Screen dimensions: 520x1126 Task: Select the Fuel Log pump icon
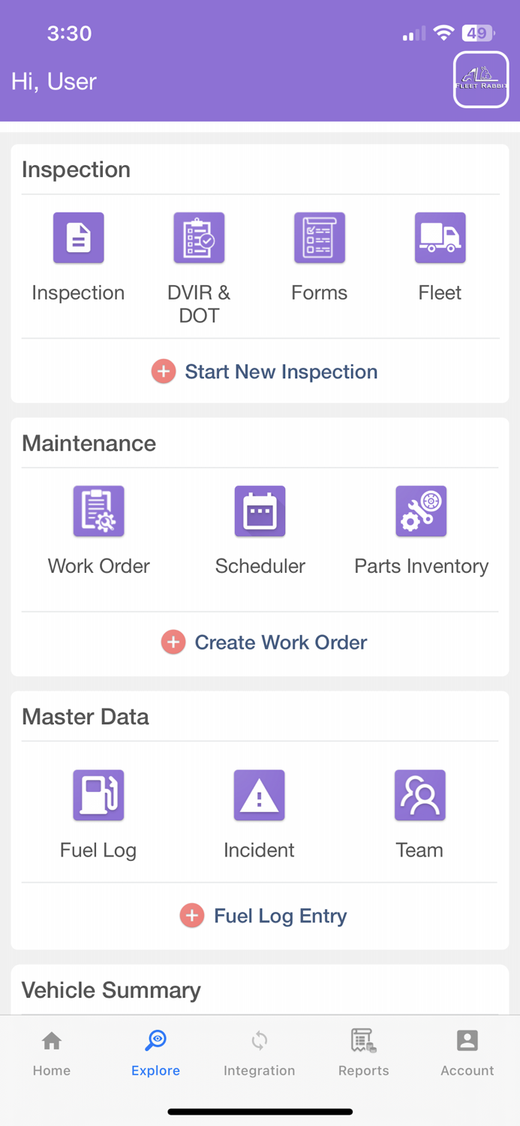pos(98,794)
